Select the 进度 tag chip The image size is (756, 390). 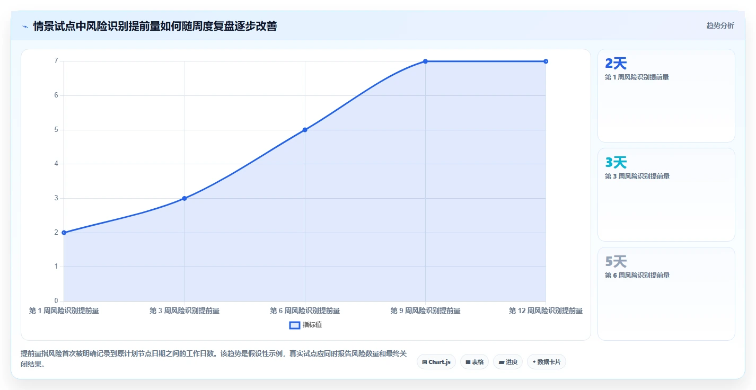coord(508,362)
